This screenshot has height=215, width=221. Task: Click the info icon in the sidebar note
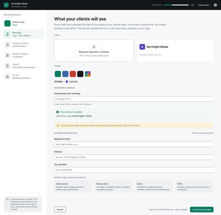tap(7, 199)
